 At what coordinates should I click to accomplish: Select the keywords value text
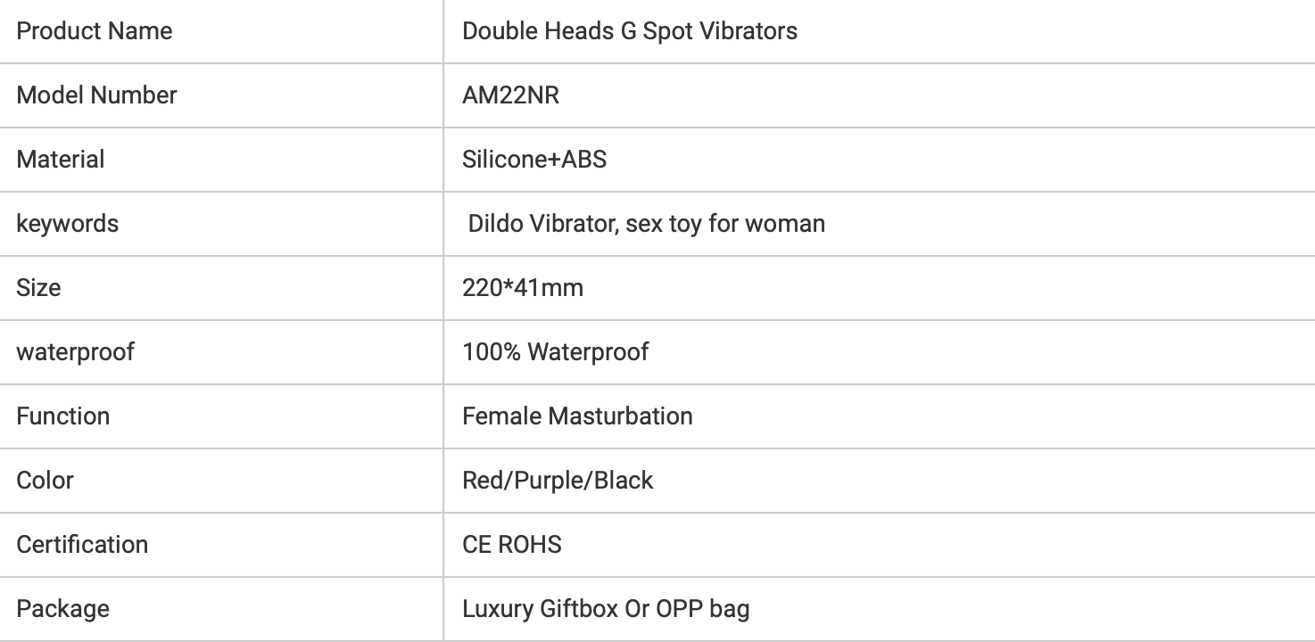coord(646,224)
